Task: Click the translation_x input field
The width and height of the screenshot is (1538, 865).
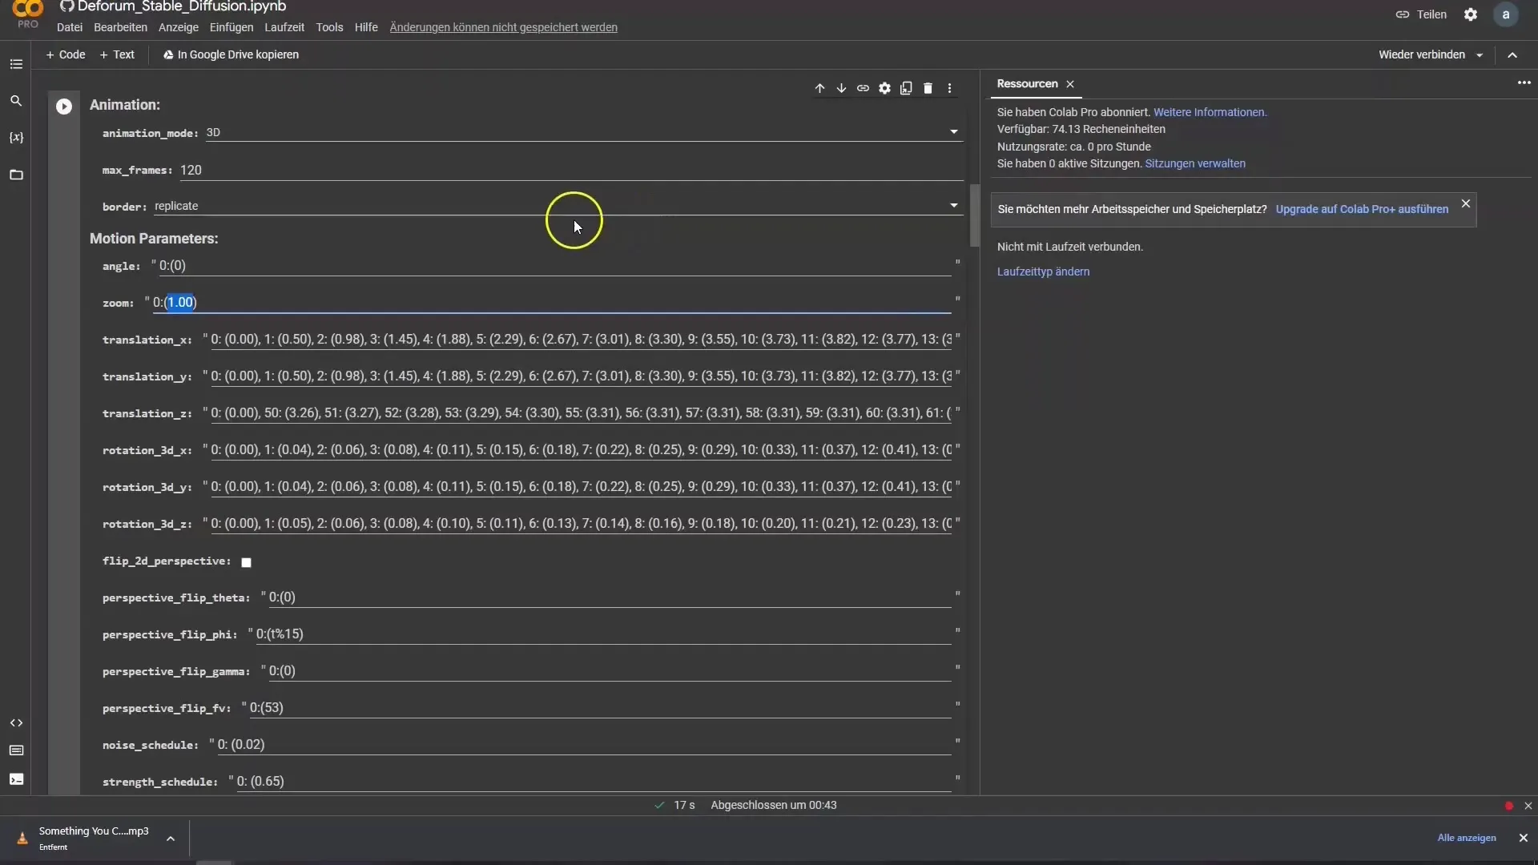Action: tap(581, 340)
